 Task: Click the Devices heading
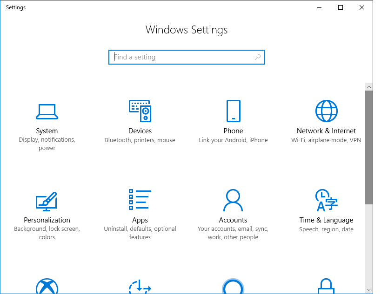click(x=140, y=131)
